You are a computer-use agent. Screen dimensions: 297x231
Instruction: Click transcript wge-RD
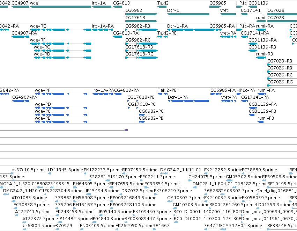point(62,58)
